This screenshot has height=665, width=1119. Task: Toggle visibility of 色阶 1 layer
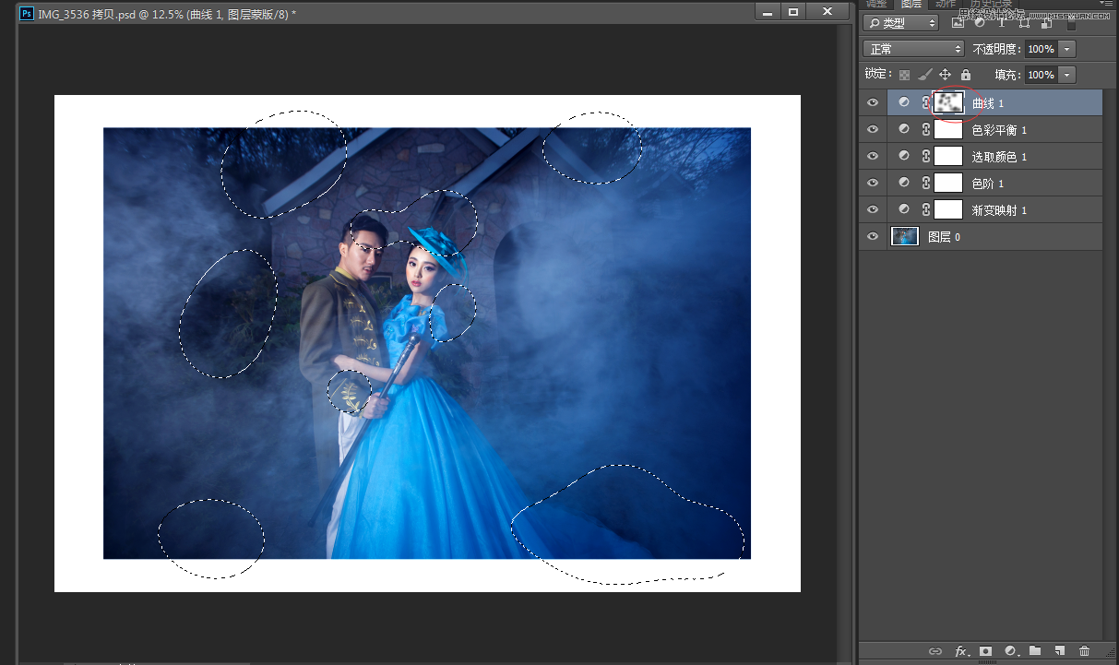click(873, 183)
